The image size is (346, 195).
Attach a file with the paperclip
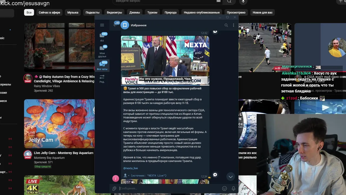coord(114,188)
